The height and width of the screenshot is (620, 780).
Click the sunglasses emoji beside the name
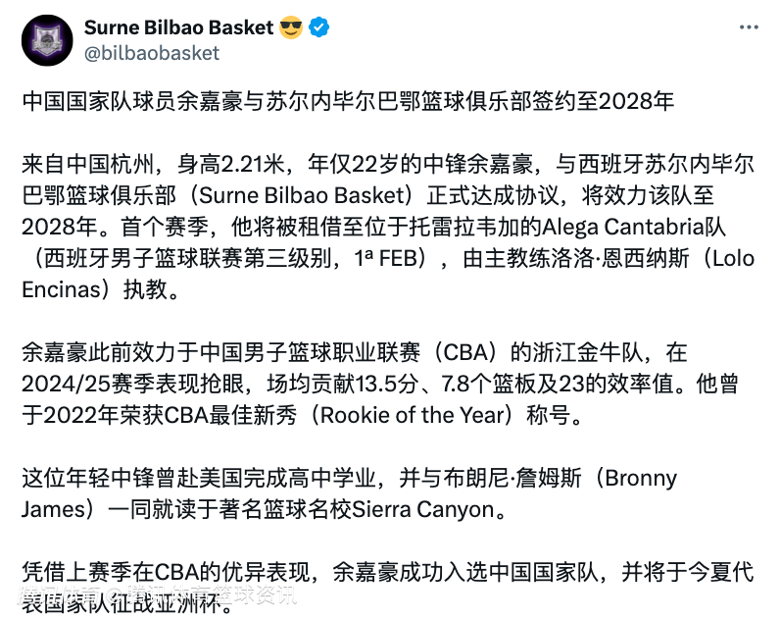(x=291, y=27)
